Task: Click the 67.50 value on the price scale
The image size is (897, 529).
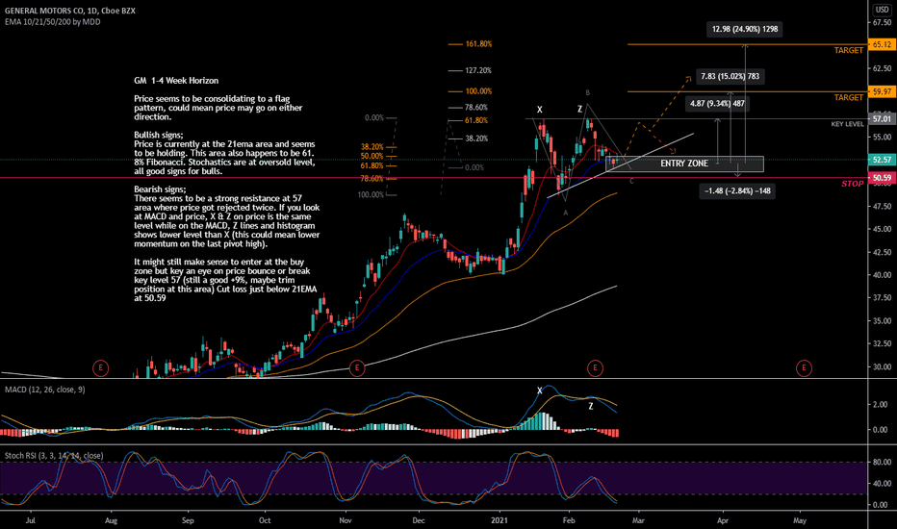Action: pos(882,22)
